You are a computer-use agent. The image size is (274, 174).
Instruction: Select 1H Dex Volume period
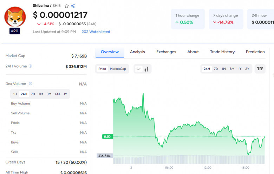(15, 94)
